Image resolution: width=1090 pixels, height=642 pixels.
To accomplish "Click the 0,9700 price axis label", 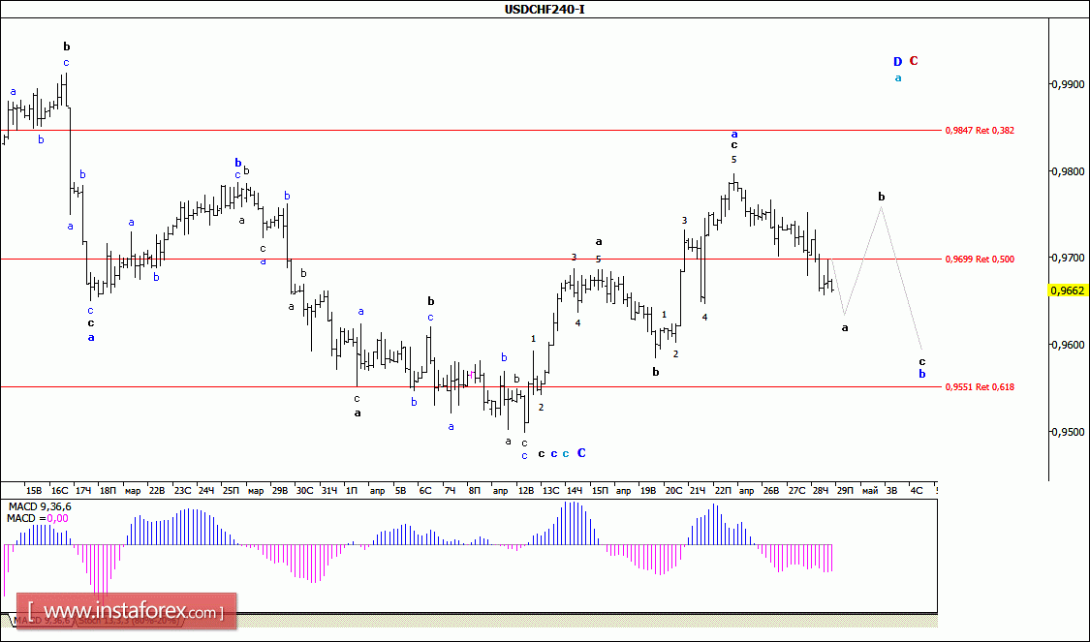I will pos(1069,258).
